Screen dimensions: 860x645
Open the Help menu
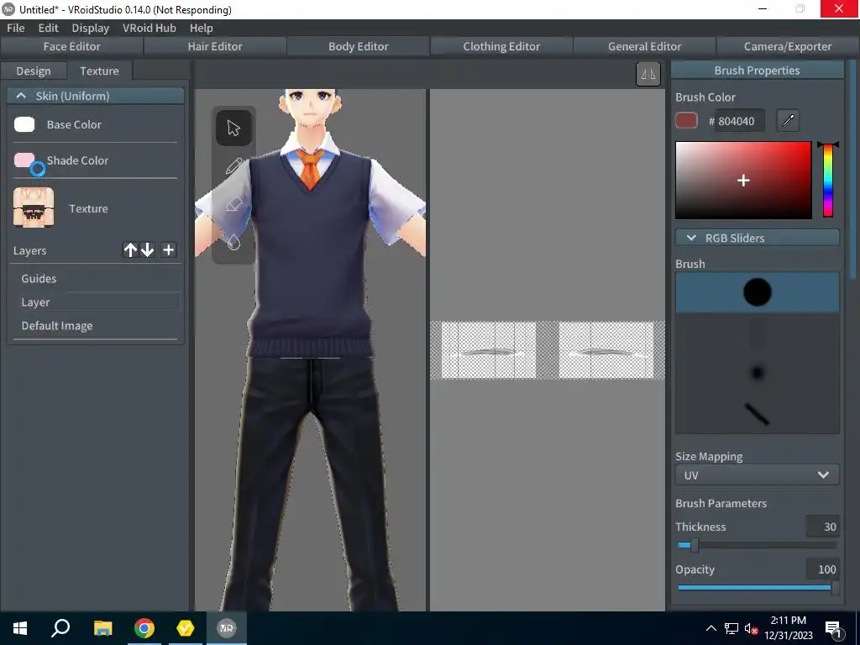202,28
